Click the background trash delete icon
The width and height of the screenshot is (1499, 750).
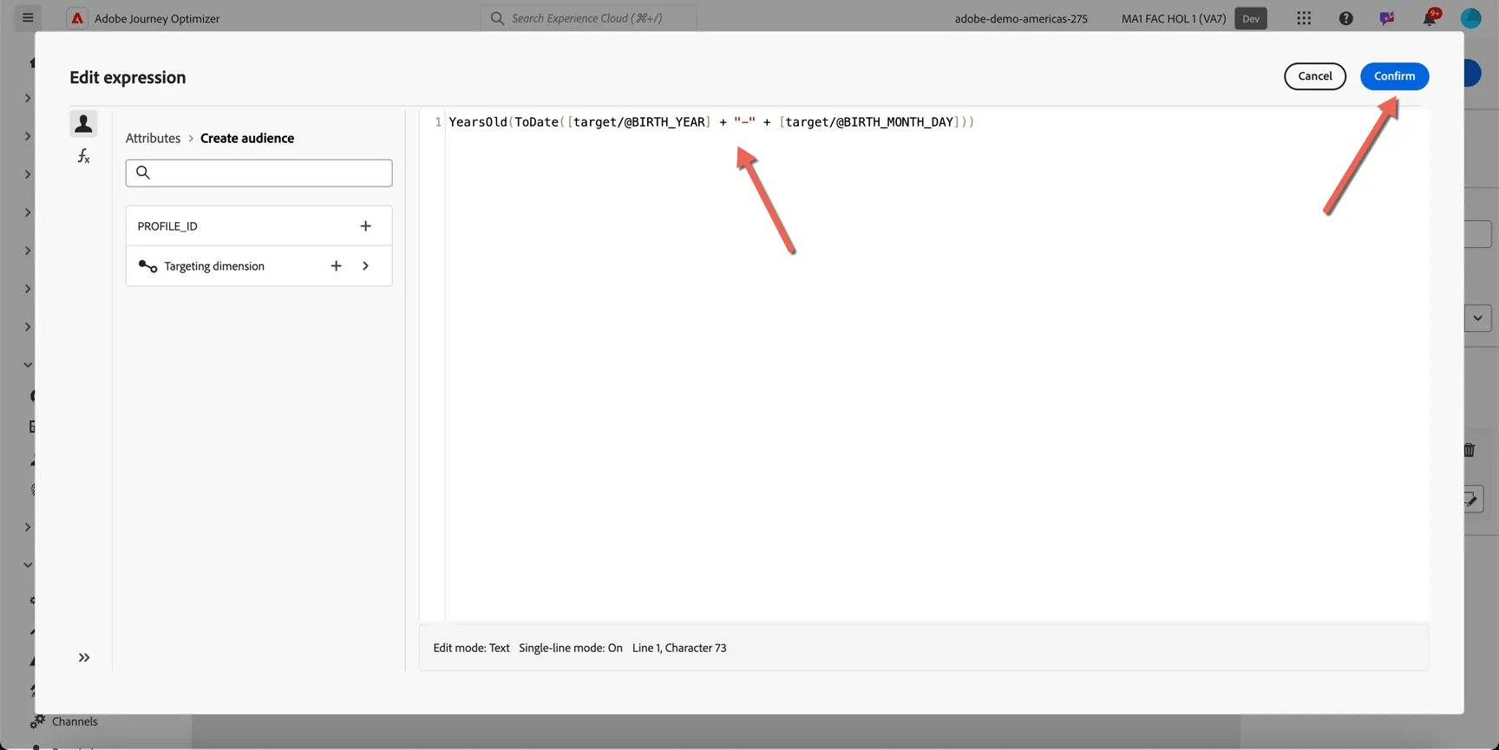pos(1469,450)
